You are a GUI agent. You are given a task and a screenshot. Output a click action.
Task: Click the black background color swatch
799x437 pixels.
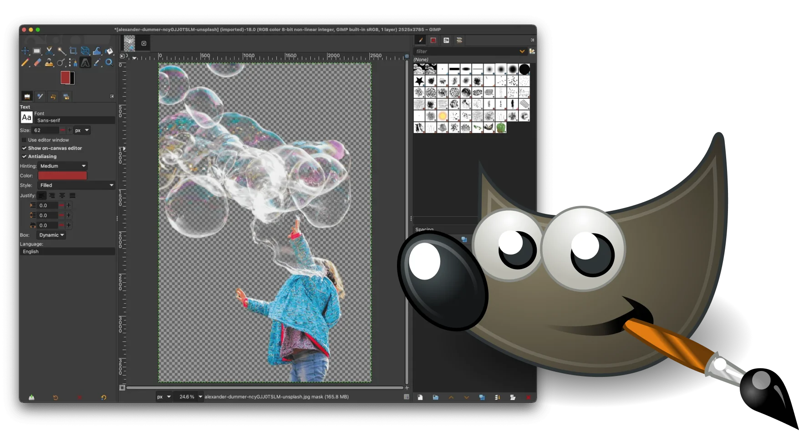(x=72, y=78)
